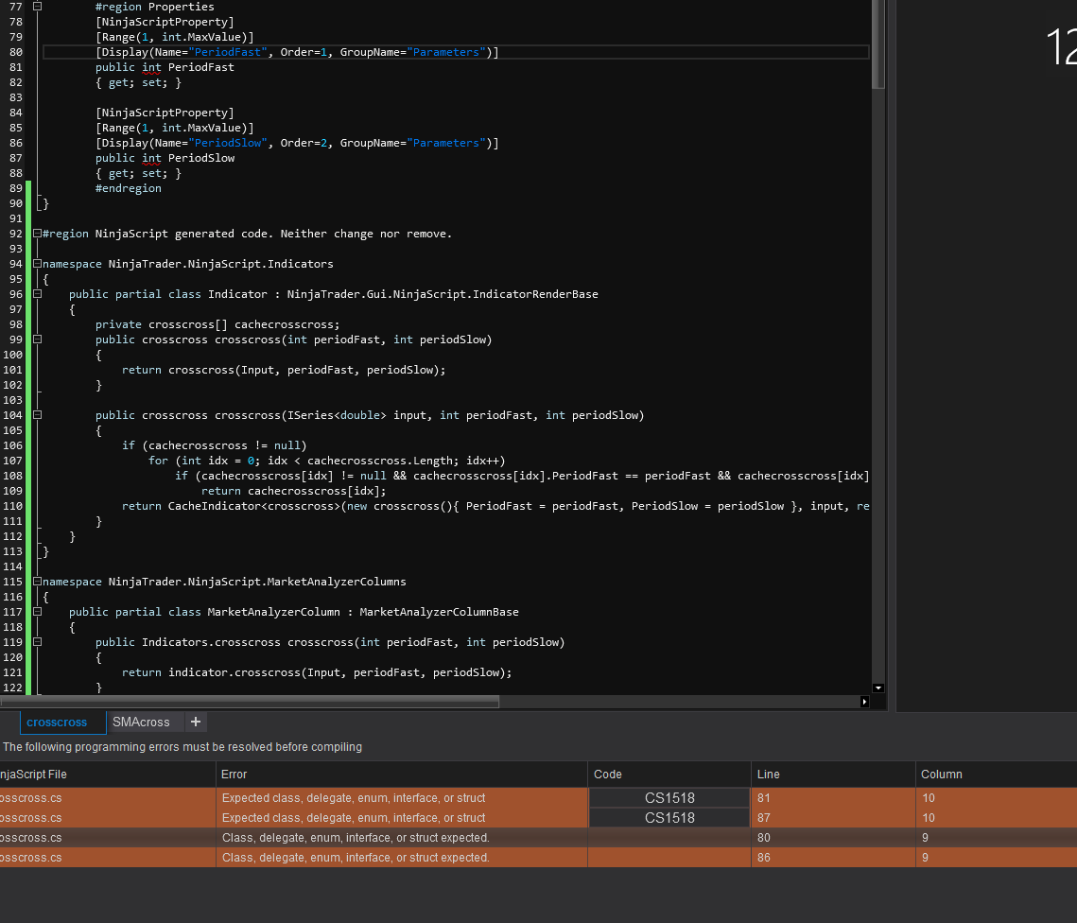The width and height of the screenshot is (1077, 923).
Task: Open error code CS1518 for line 87
Action: (x=669, y=818)
